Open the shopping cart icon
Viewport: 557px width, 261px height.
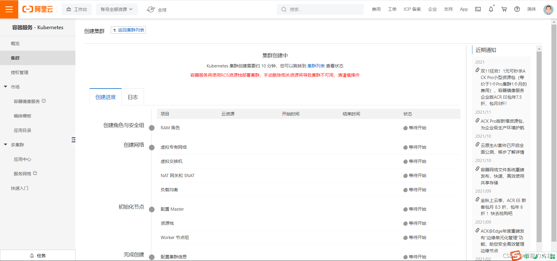coord(504,9)
